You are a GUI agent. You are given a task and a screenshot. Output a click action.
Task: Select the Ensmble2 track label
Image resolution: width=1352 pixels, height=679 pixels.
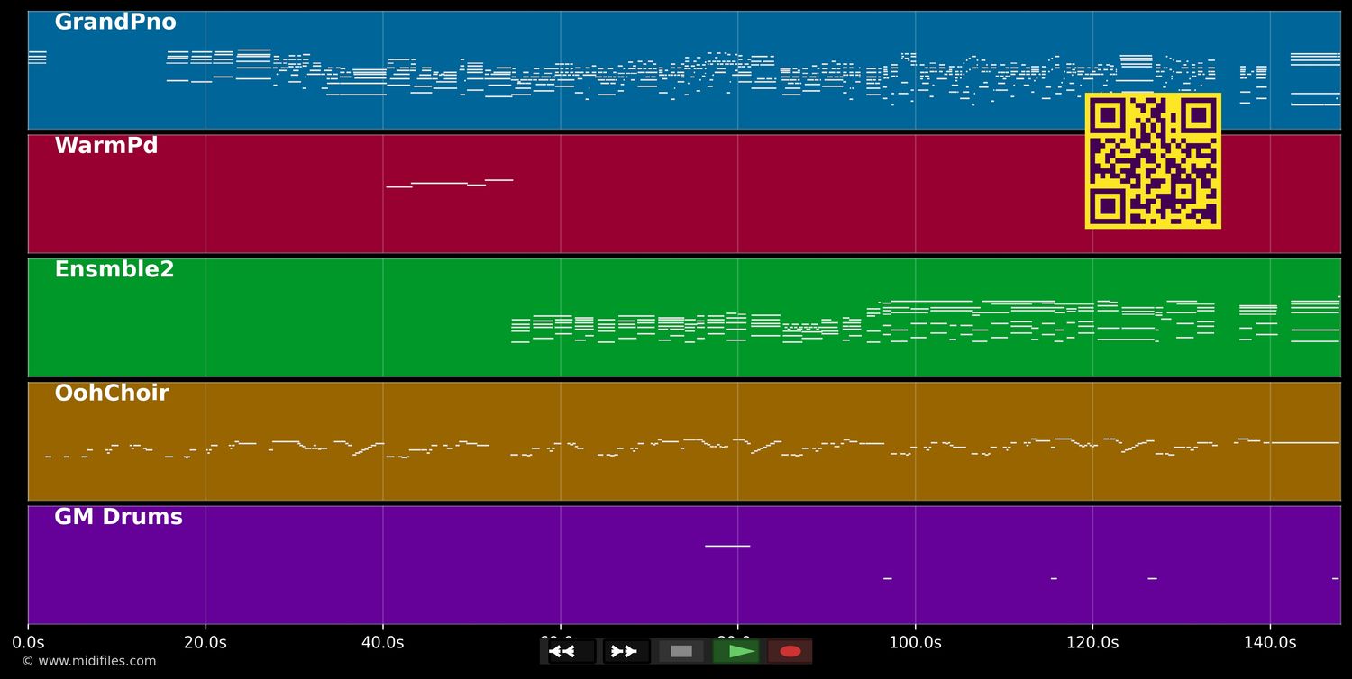pyautogui.click(x=114, y=269)
